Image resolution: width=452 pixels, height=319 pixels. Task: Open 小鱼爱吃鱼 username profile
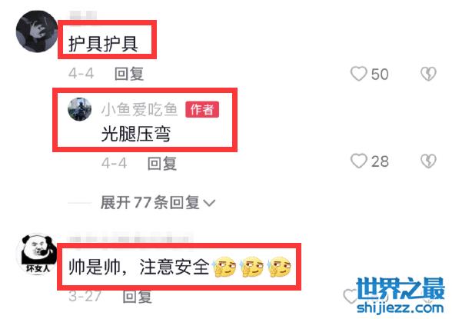pyautogui.click(x=139, y=109)
